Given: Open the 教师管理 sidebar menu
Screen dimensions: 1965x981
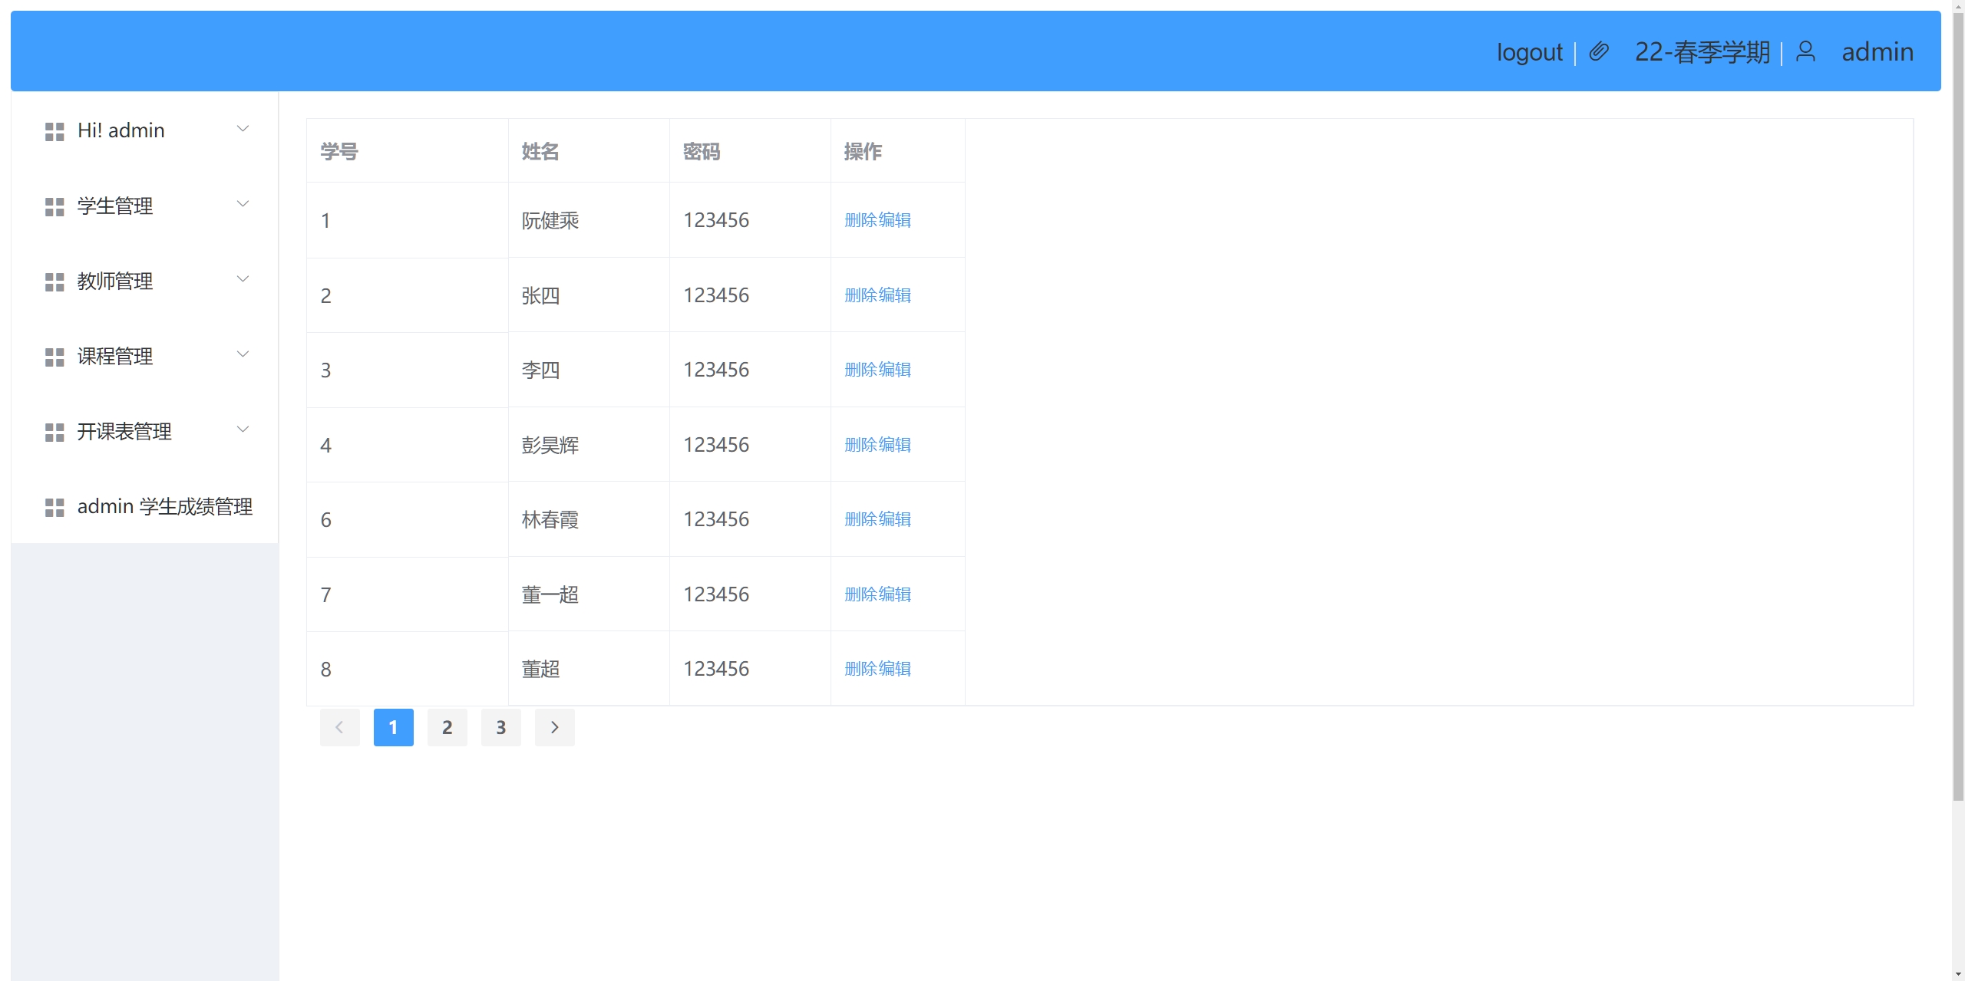Looking at the screenshot, I should click(x=144, y=281).
